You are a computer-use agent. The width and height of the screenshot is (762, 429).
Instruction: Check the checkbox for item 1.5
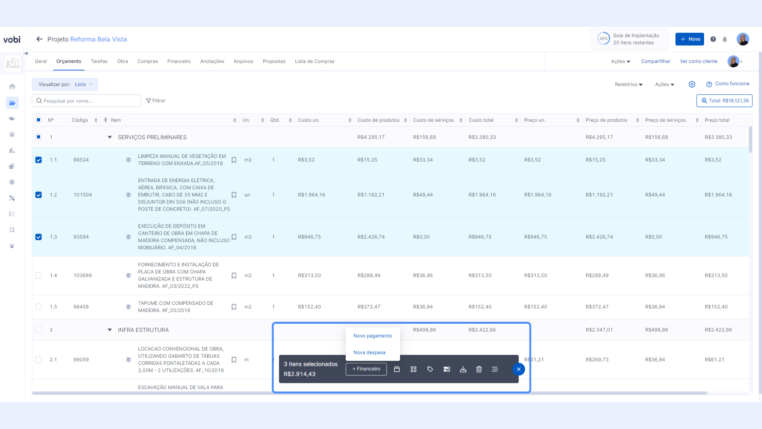[38, 307]
